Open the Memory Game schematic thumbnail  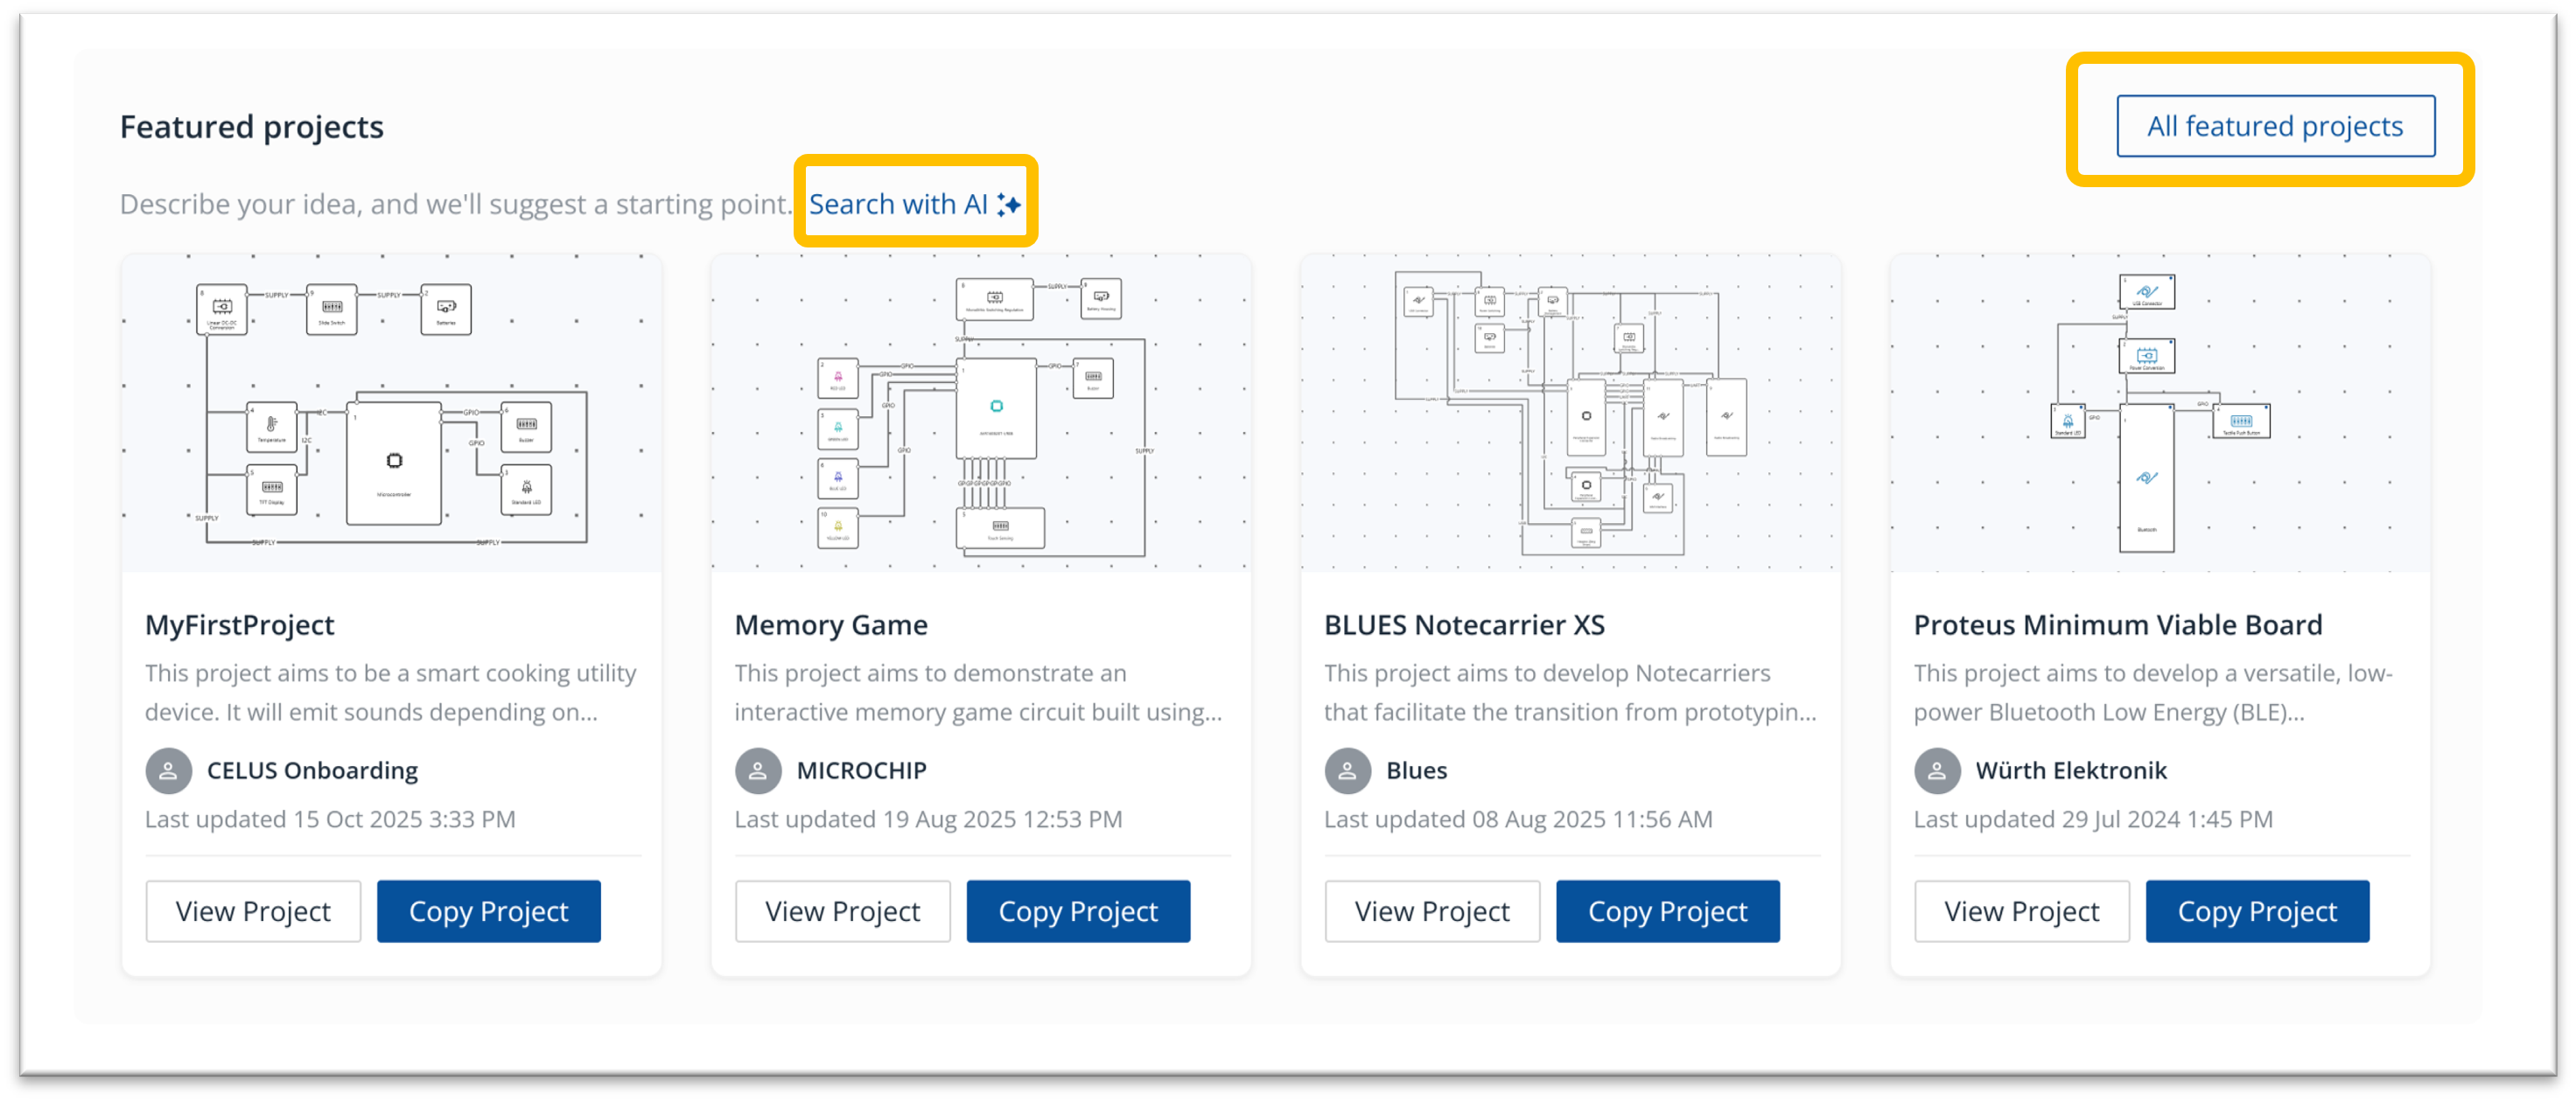[x=980, y=414]
